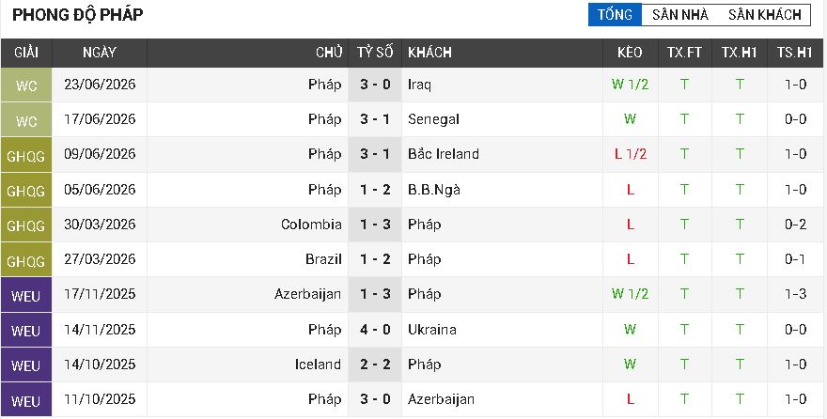Click the Senegal team name
Image resolution: width=827 pixels, height=419 pixels.
point(433,119)
